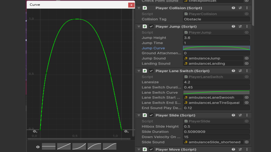Select the ease-in curve preset
The height and width of the screenshot is (152, 271).
tap(79, 146)
